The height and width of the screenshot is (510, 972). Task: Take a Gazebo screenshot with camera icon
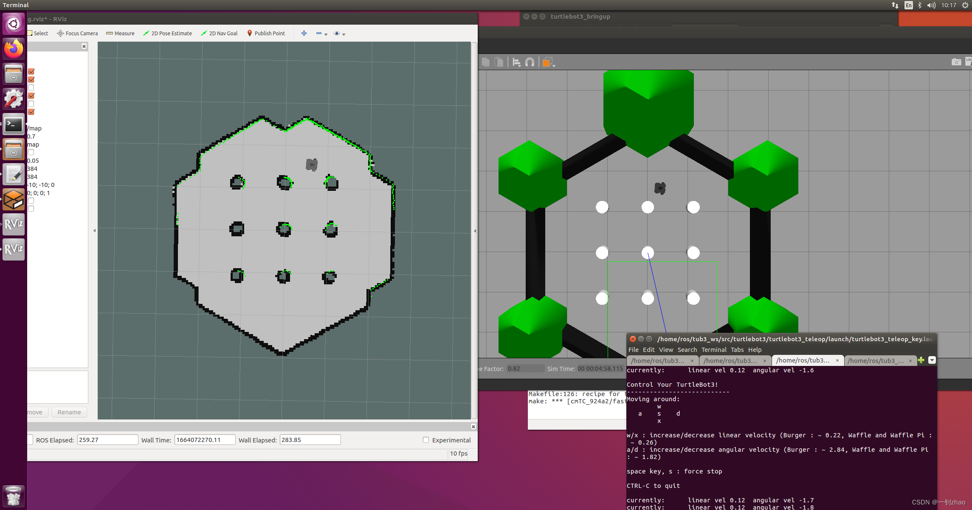(x=956, y=62)
